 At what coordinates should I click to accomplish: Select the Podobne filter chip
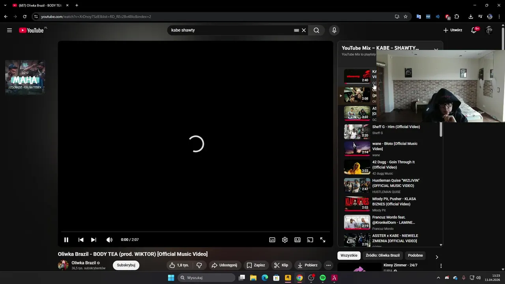coord(415,256)
